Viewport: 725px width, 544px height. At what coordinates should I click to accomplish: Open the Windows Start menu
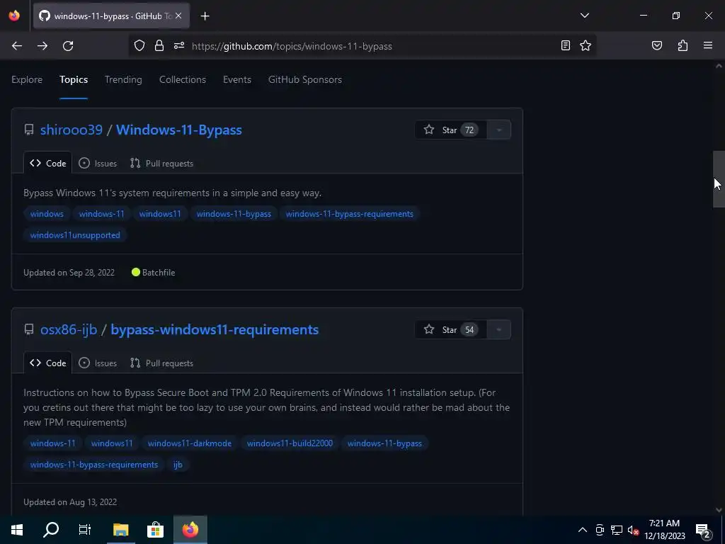[17, 530]
